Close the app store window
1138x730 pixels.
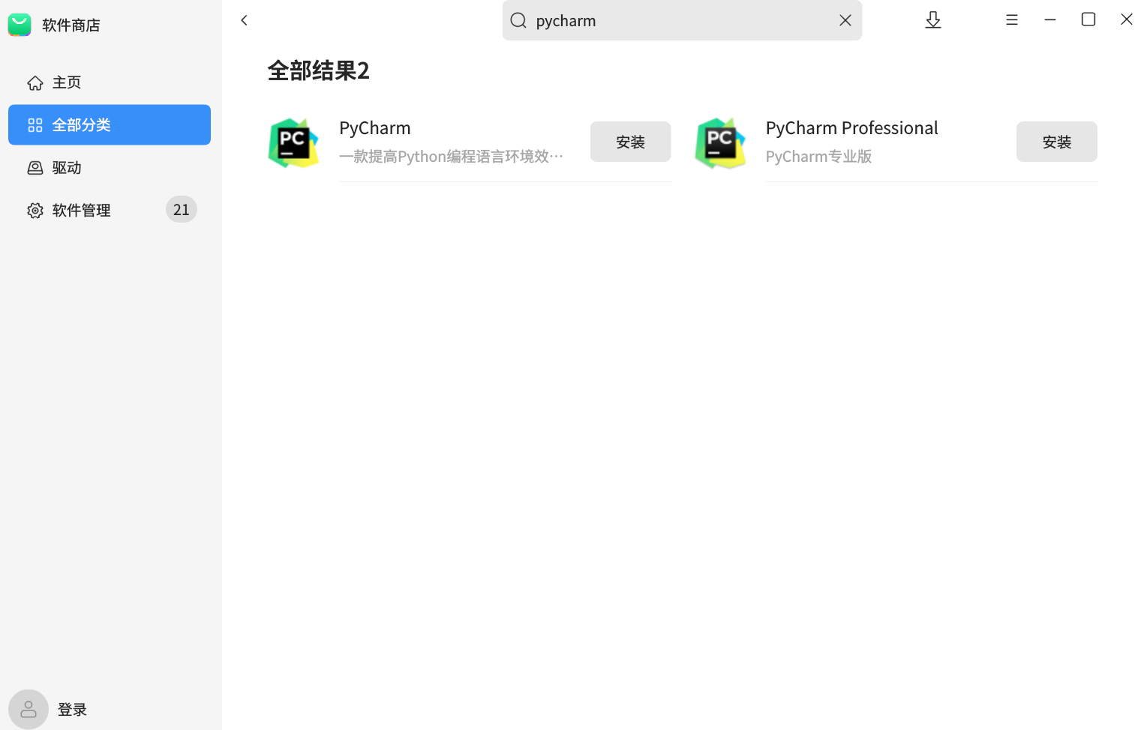pos(1127,19)
